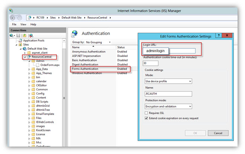Select the Digest Authentication row
The image size is (245, 154).
pyautogui.click(x=104, y=64)
